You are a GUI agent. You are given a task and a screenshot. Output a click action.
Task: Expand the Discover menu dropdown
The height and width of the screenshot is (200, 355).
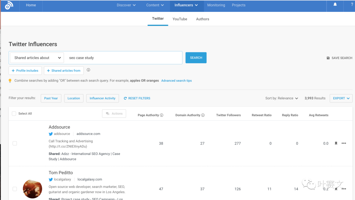click(126, 5)
